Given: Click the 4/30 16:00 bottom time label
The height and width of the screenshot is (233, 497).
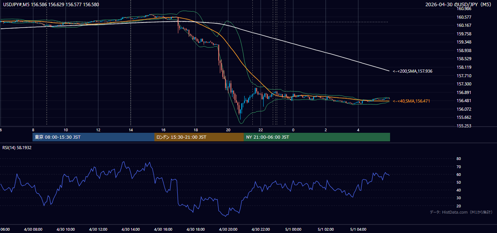Looking at the screenshot, I should 163,230.
